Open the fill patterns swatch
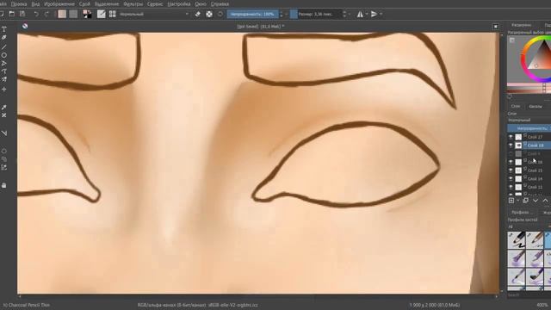The image size is (551, 310). pos(73,14)
